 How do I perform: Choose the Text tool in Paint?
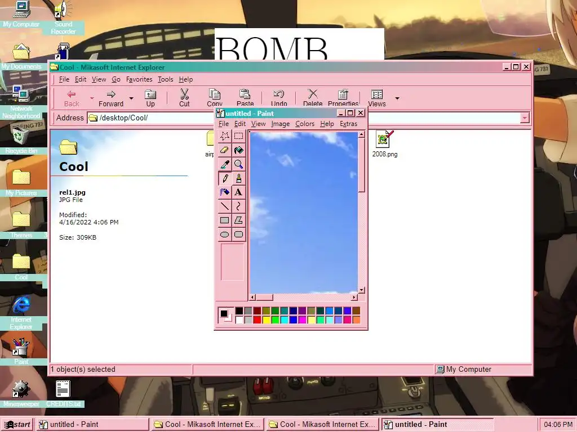tap(238, 192)
